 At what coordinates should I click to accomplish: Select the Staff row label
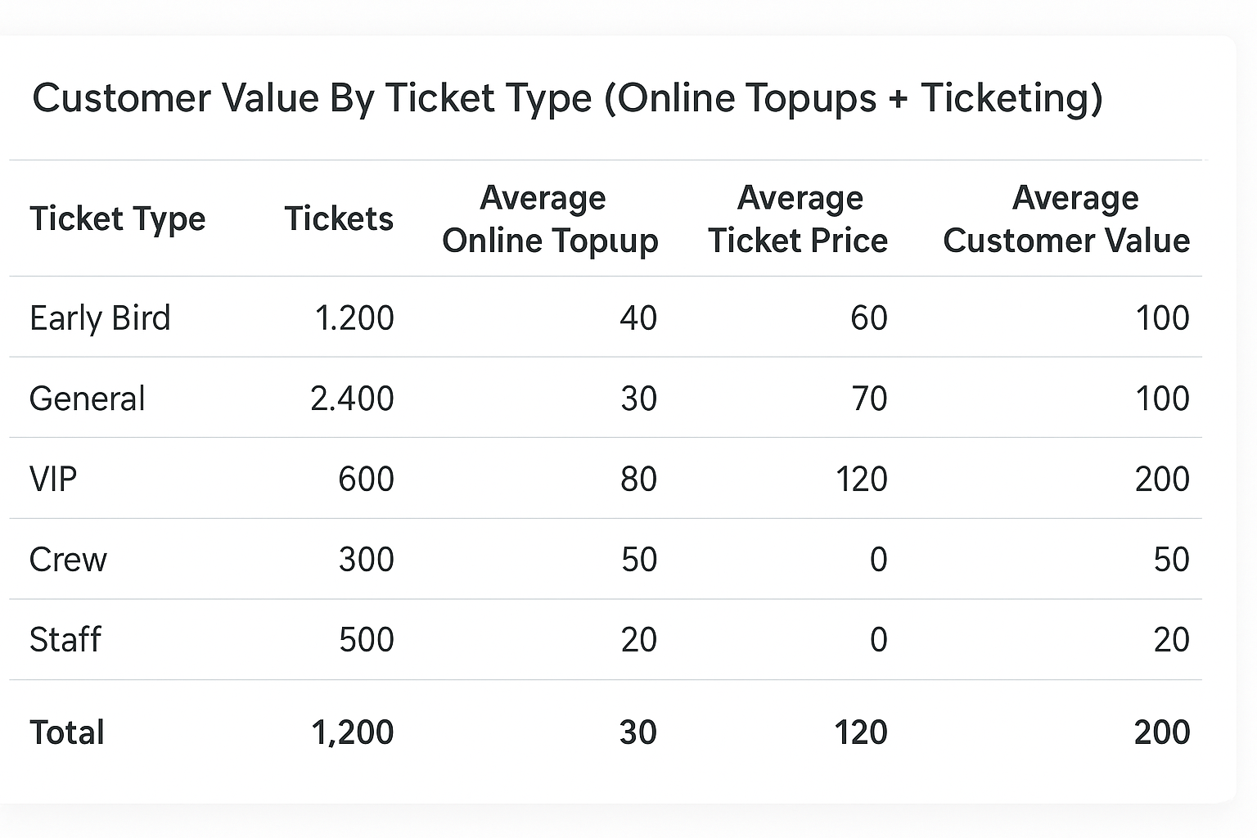(65, 640)
